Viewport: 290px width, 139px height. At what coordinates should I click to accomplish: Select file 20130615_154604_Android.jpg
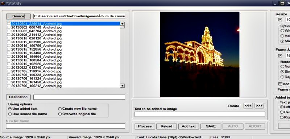click(37, 57)
